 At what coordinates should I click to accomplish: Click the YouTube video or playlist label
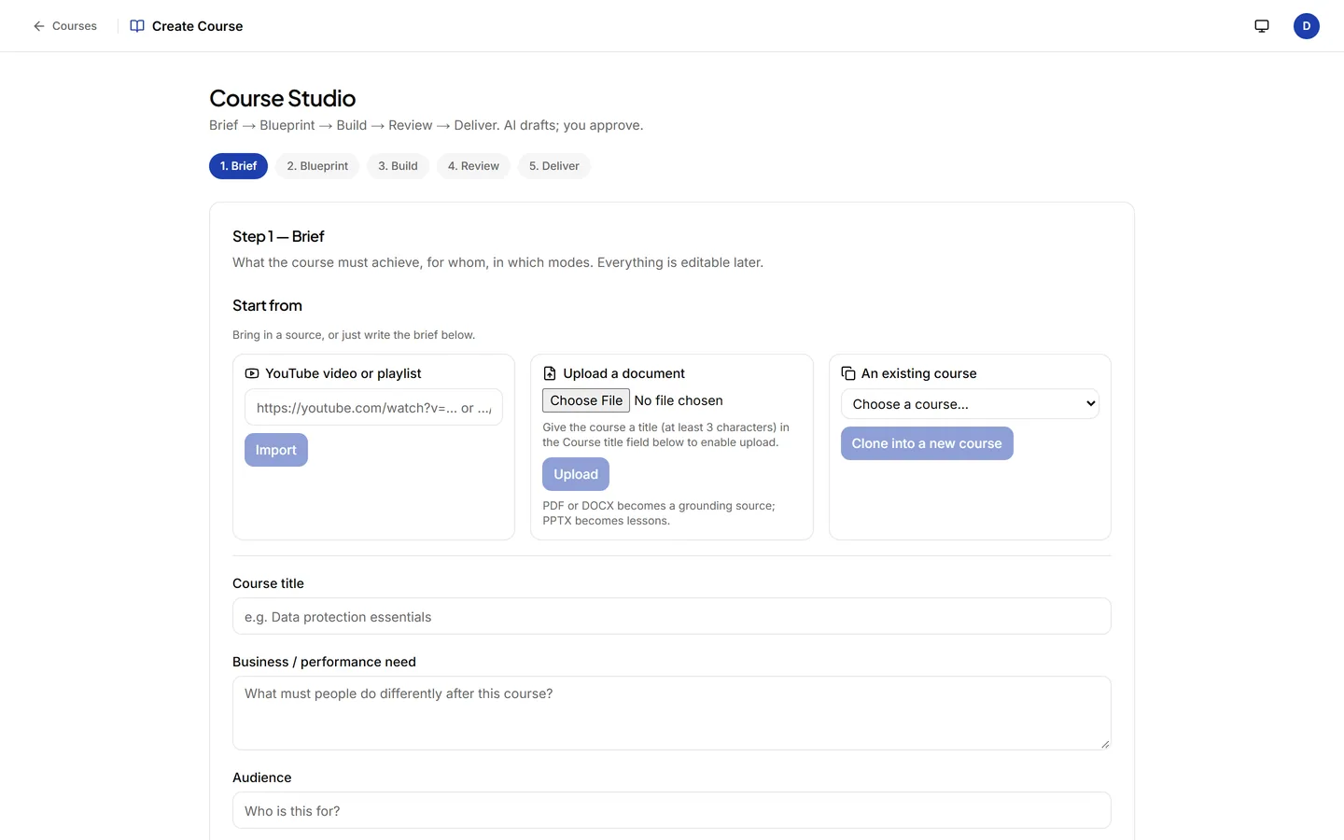343,373
